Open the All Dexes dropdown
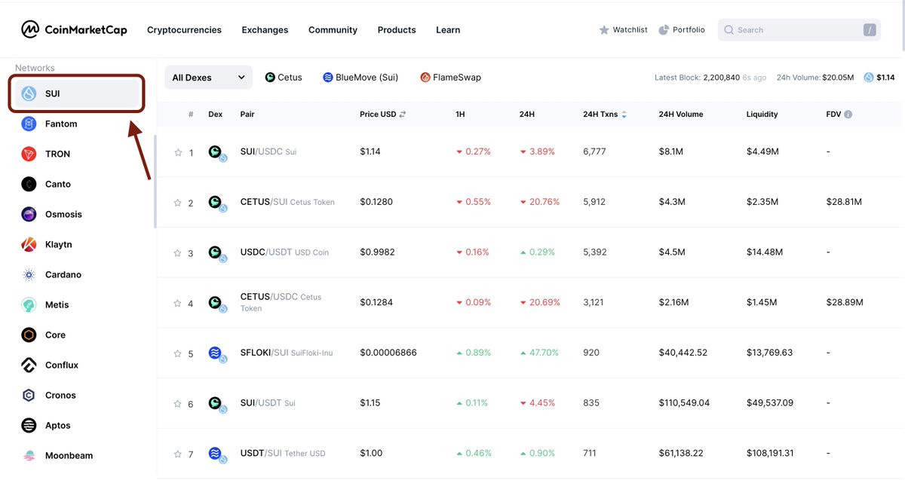 (x=207, y=77)
